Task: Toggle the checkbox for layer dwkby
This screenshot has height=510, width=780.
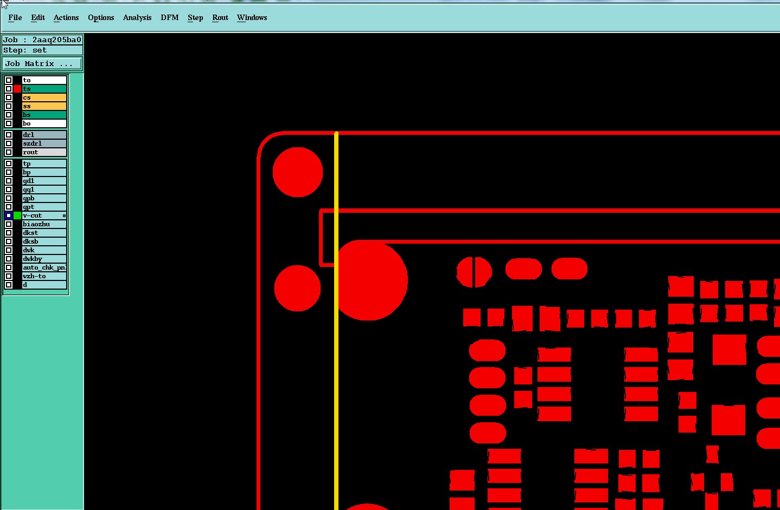Action: pyautogui.click(x=9, y=259)
